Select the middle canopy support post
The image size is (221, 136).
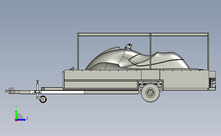click(150, 52)
